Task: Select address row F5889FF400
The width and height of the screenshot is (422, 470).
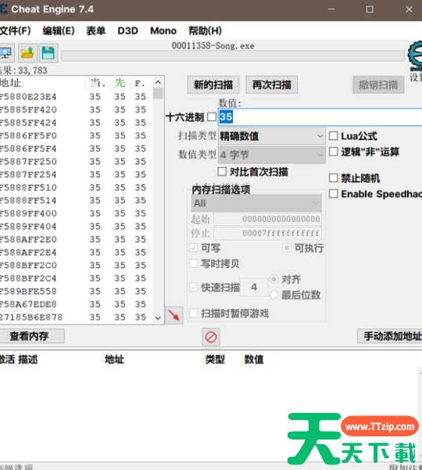Action: (x=77, y=213)
